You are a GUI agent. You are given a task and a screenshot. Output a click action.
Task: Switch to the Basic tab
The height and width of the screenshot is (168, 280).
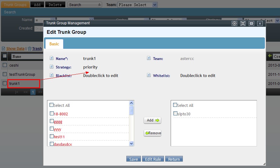pos(54,44)
